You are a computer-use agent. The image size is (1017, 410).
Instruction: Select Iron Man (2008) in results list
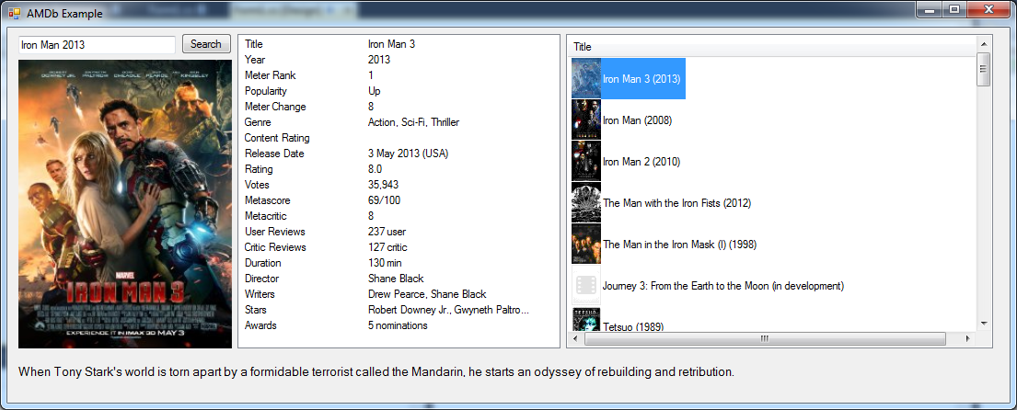[x=637, y=120]
